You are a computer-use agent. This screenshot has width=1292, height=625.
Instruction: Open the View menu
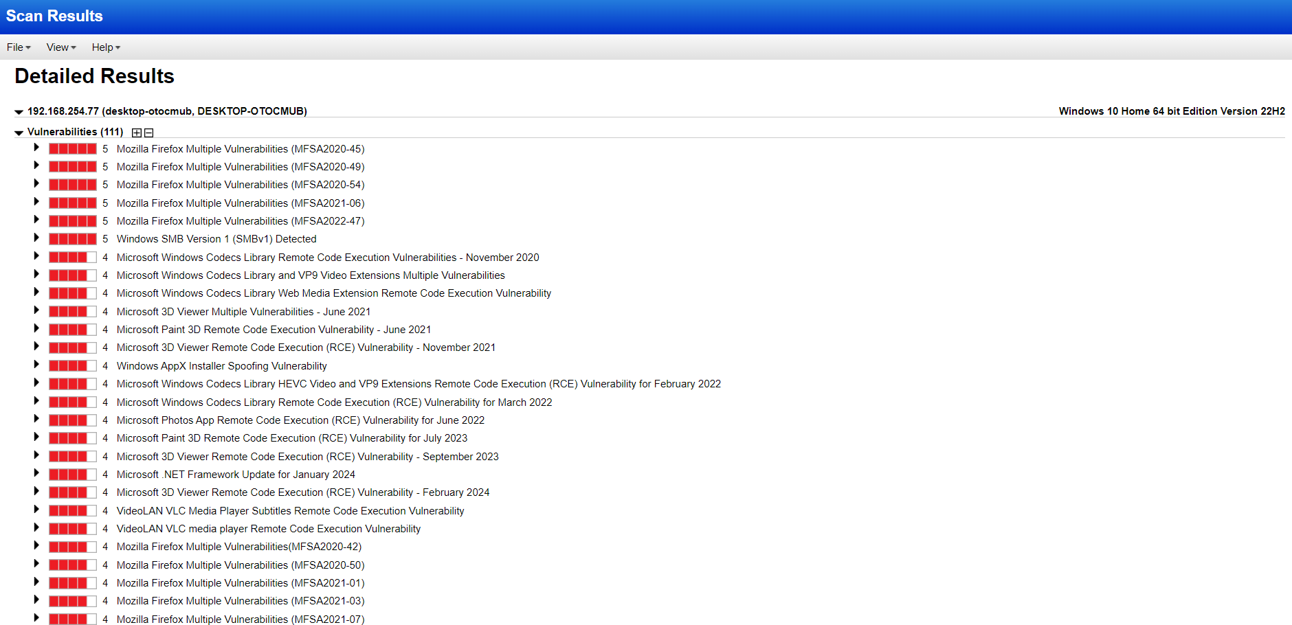coord(61,47)
